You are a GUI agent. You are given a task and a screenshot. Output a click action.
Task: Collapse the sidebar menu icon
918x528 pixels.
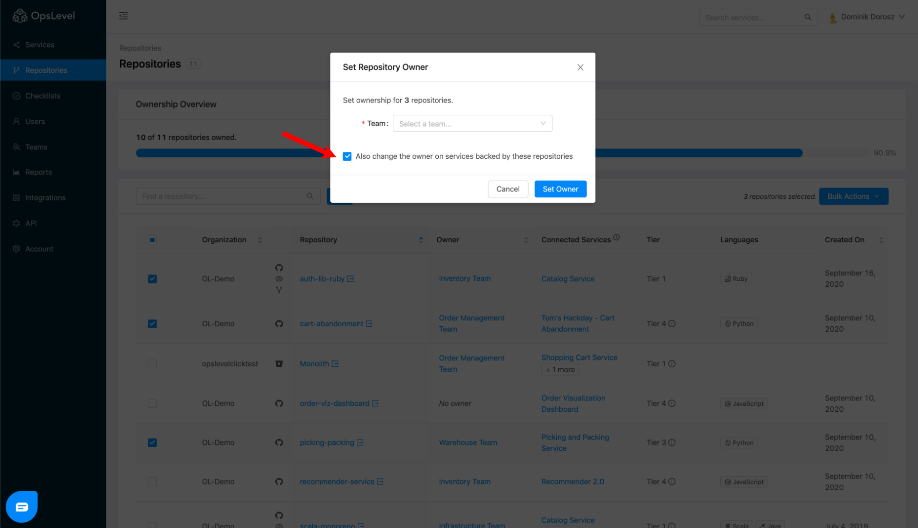[x=123, y=16]
